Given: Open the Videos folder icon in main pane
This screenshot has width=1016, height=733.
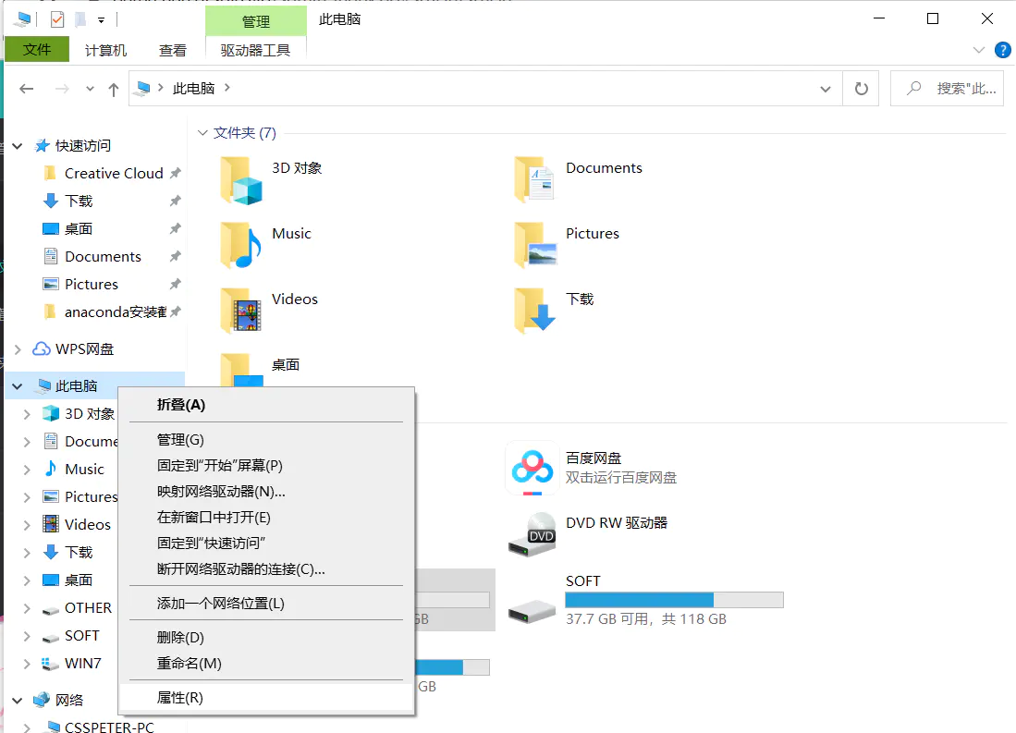Looking at the screenshot, I should pyautogui.click(x=241, y=312).
